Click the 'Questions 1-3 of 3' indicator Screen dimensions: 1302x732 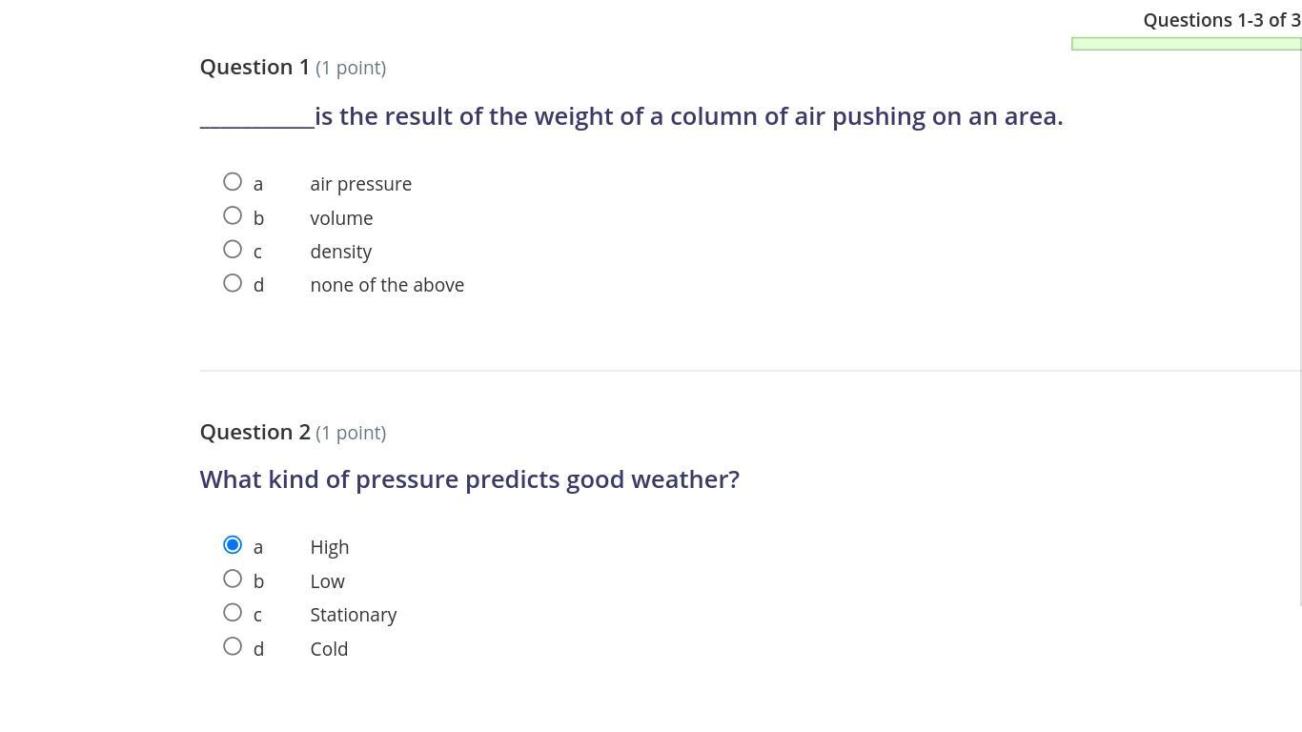[x=1221, y=20]
